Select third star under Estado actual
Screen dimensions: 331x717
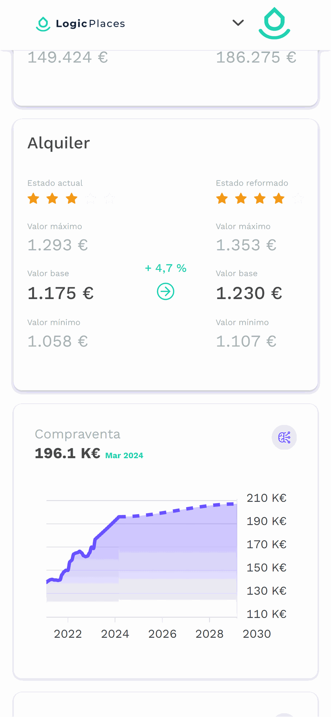72,199
